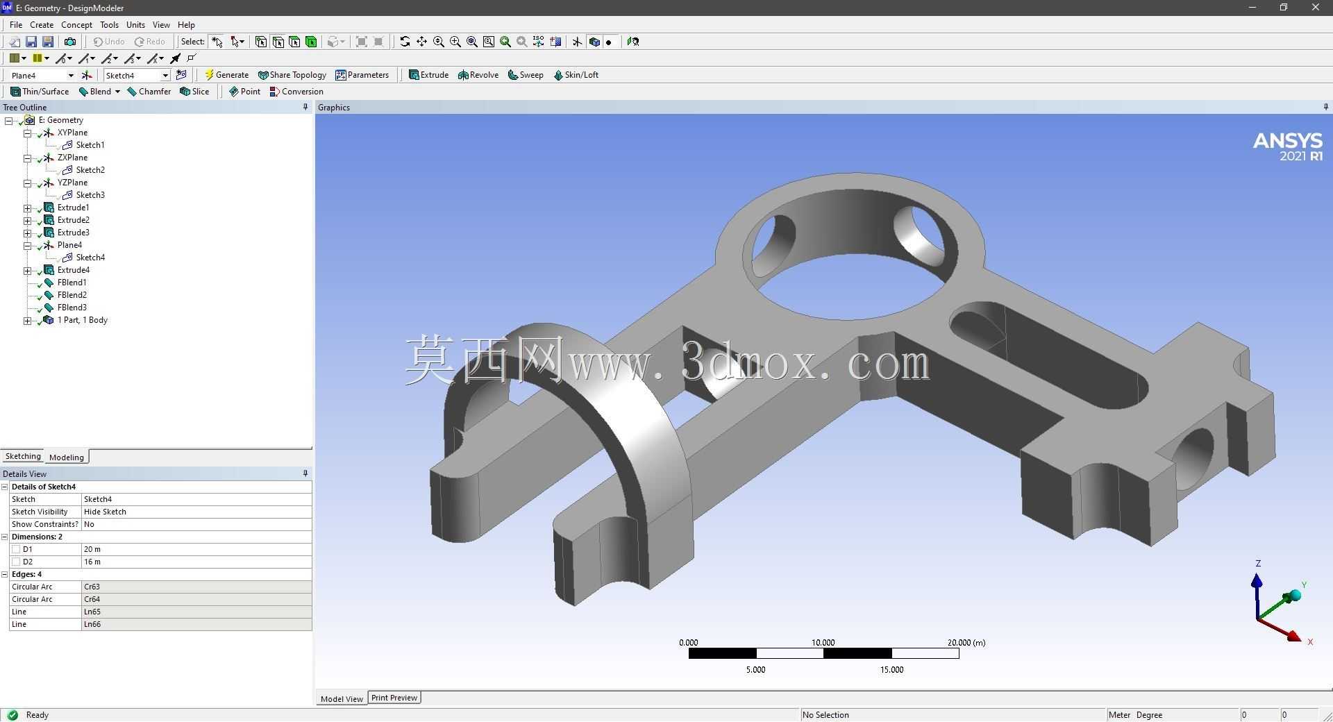
Task: Switch to the Print Preview tab
Action: point(394,698)
